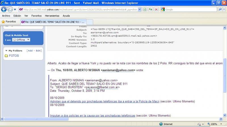The image size is (227, 127).
Task: Expand the search provider dropdown arrow
Action: [224, 9]
